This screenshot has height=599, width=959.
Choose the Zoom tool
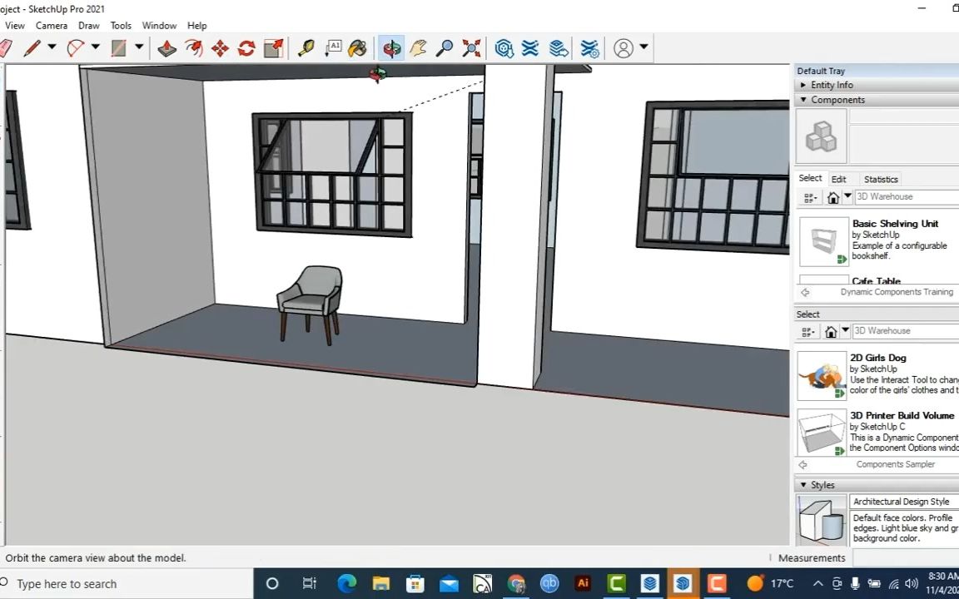[x=444, y=48]
